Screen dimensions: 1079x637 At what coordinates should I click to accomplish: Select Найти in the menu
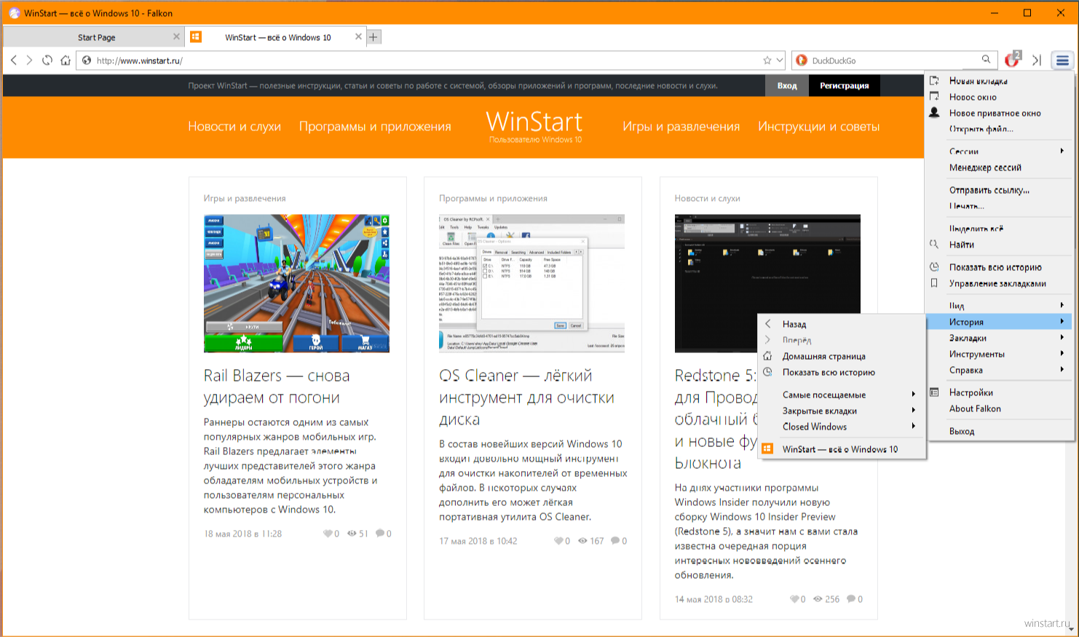pos(1001,245)
